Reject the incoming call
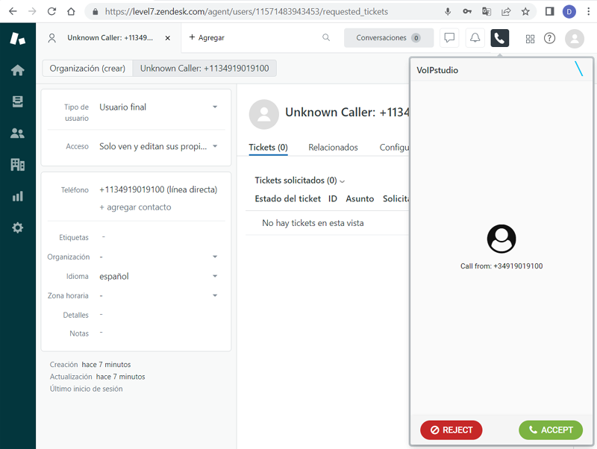Viewport: 597px width, 449px height. [x=451, y=430]
